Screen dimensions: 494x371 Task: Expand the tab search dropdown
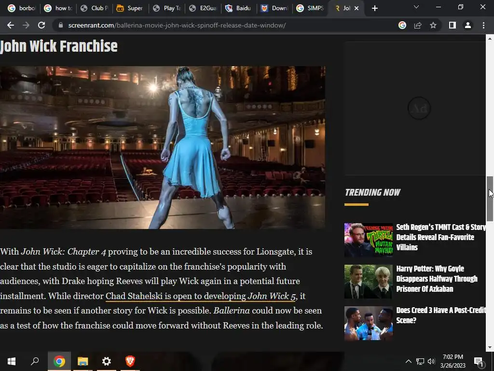pyautogui.click(x=416, y=7)
